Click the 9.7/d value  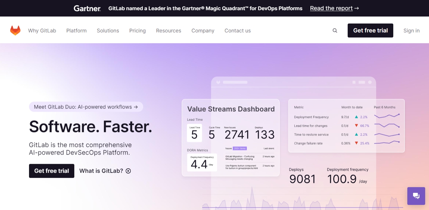pyautogui.click(x=345, y=117)
